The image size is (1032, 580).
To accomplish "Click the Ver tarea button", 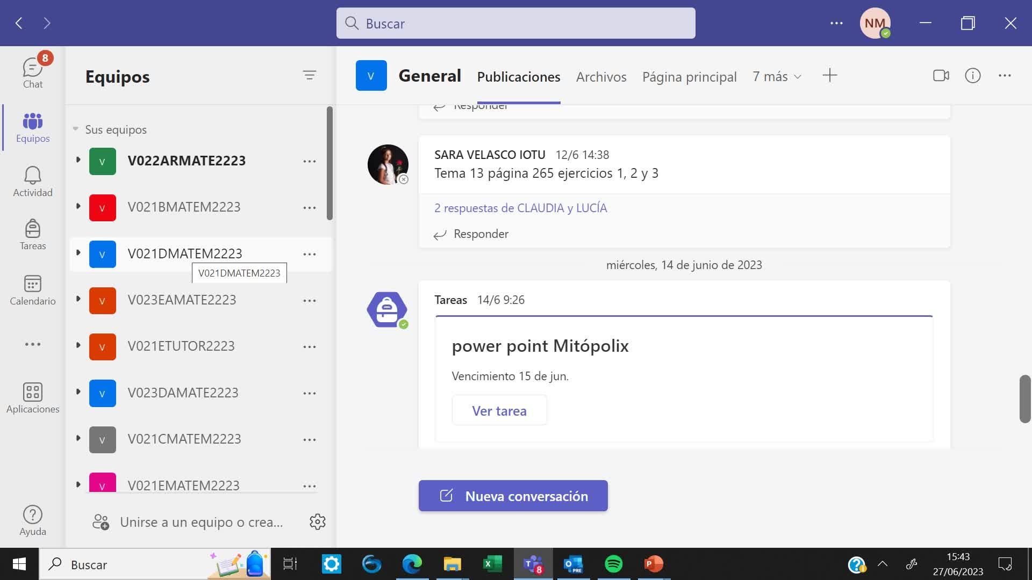I will coord(499,410).
